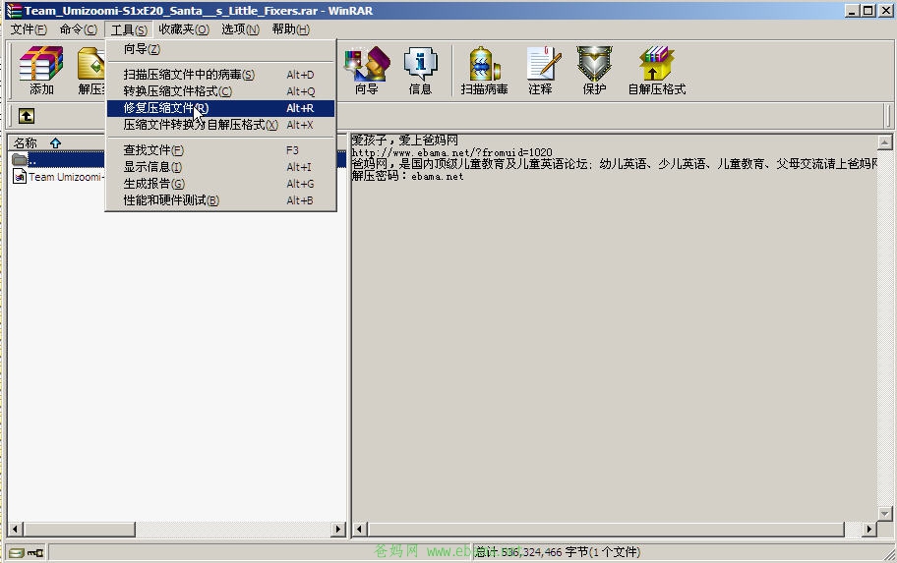This screenshot has height=563, width=897.
Task: Click comment pane vertical scrollbar up arrow
Action: pos(884,142)
